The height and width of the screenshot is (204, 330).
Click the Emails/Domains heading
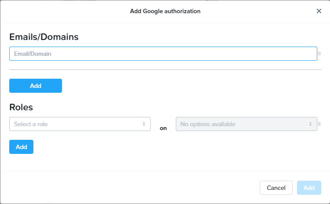point(44,37)
